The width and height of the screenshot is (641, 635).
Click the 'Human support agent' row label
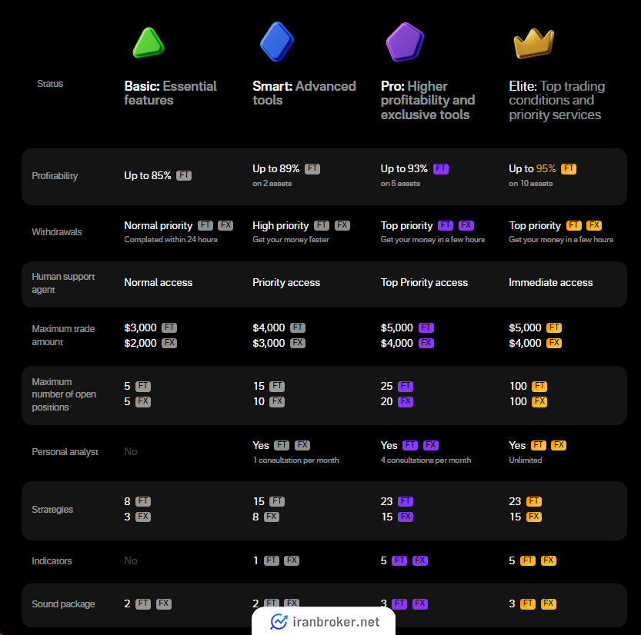pos(63,283)
